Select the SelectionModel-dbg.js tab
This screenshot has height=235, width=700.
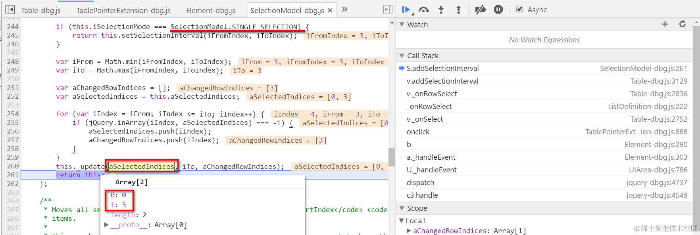pyautogui.click(x=287, y=10)
